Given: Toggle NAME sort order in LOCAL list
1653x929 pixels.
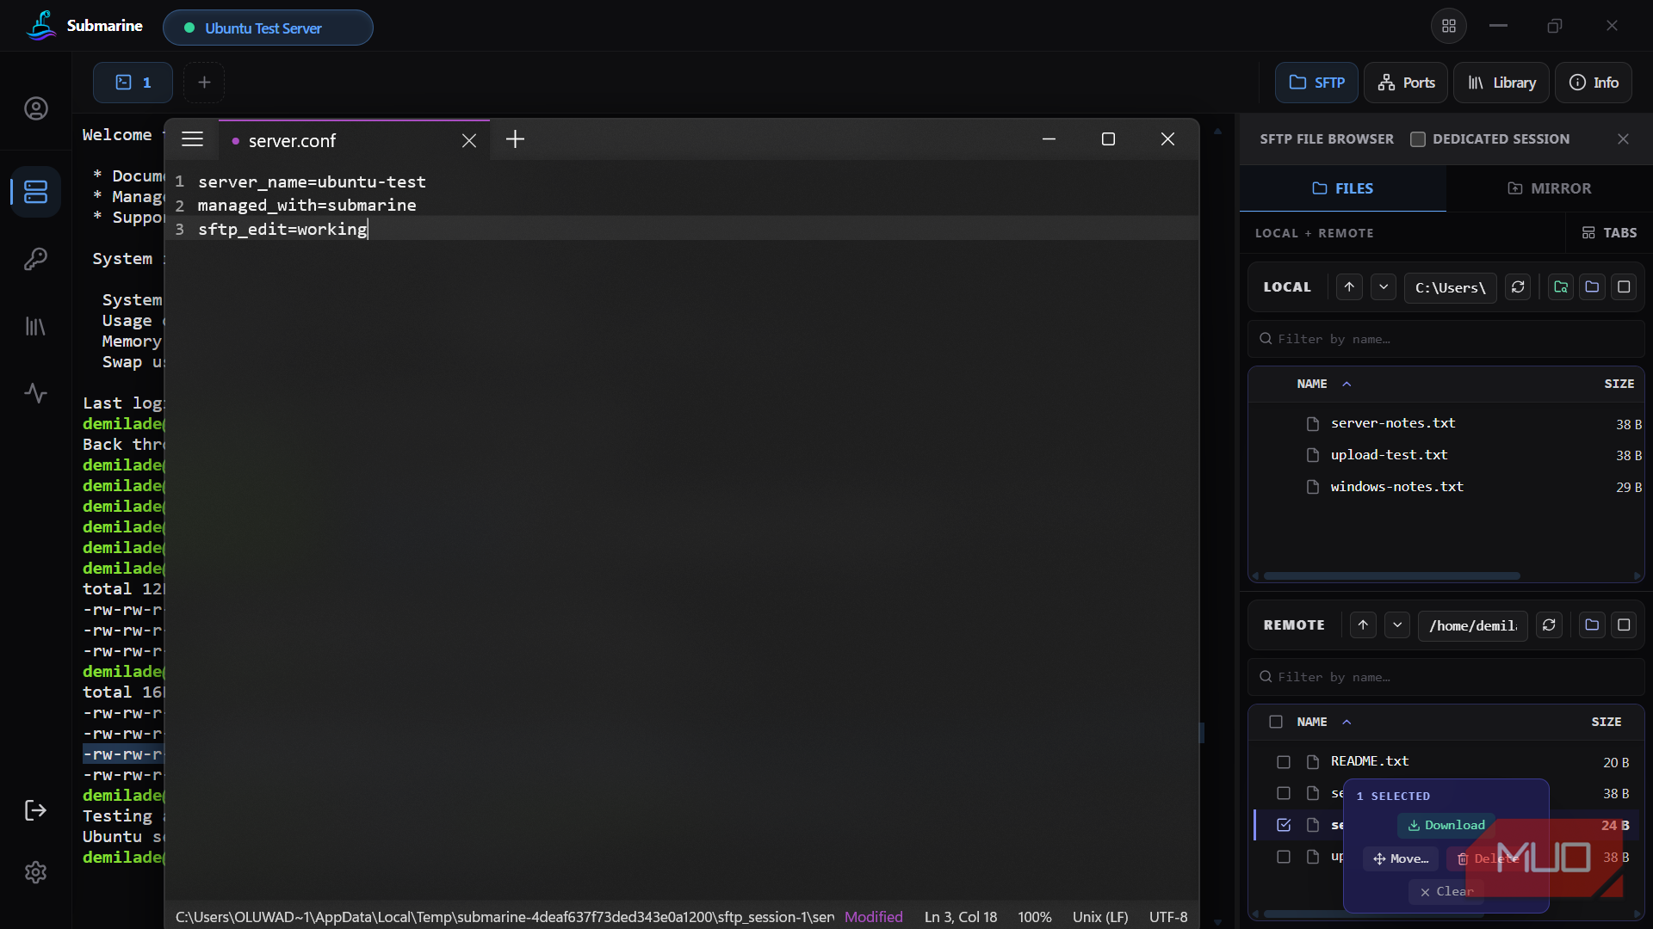Looking at the screenshot, I should coord(1323,384).
